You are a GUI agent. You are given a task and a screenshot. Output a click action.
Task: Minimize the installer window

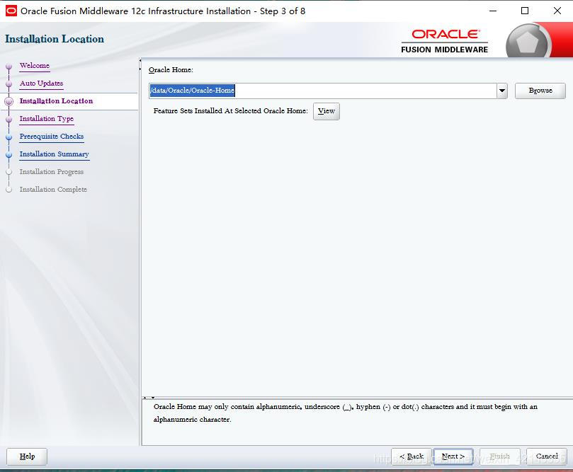pos(493,11)
